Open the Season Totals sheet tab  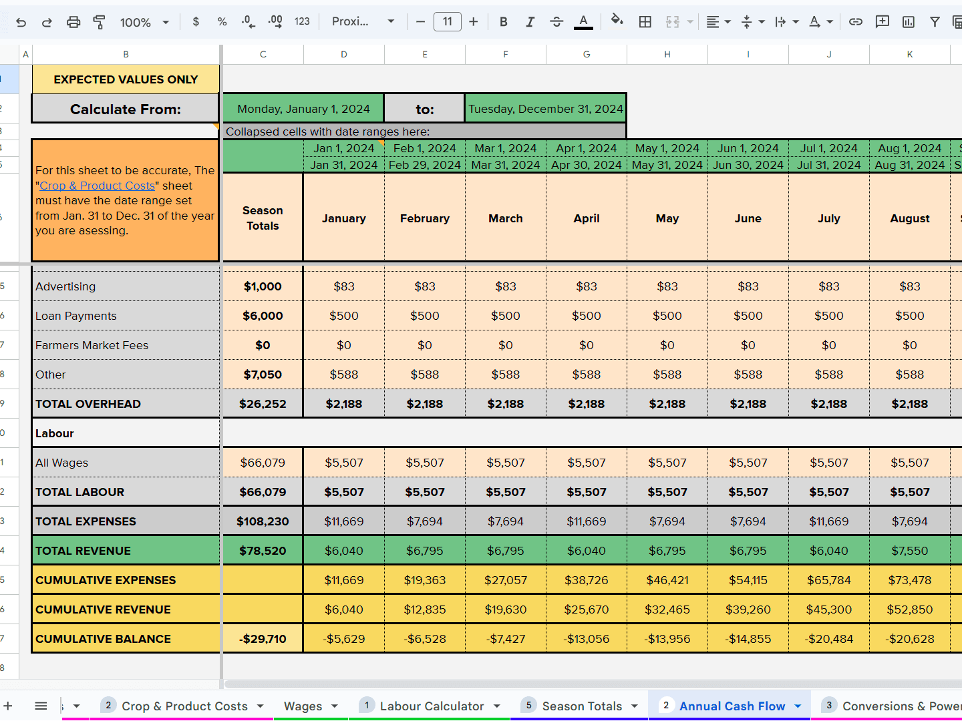click(583, 706)
